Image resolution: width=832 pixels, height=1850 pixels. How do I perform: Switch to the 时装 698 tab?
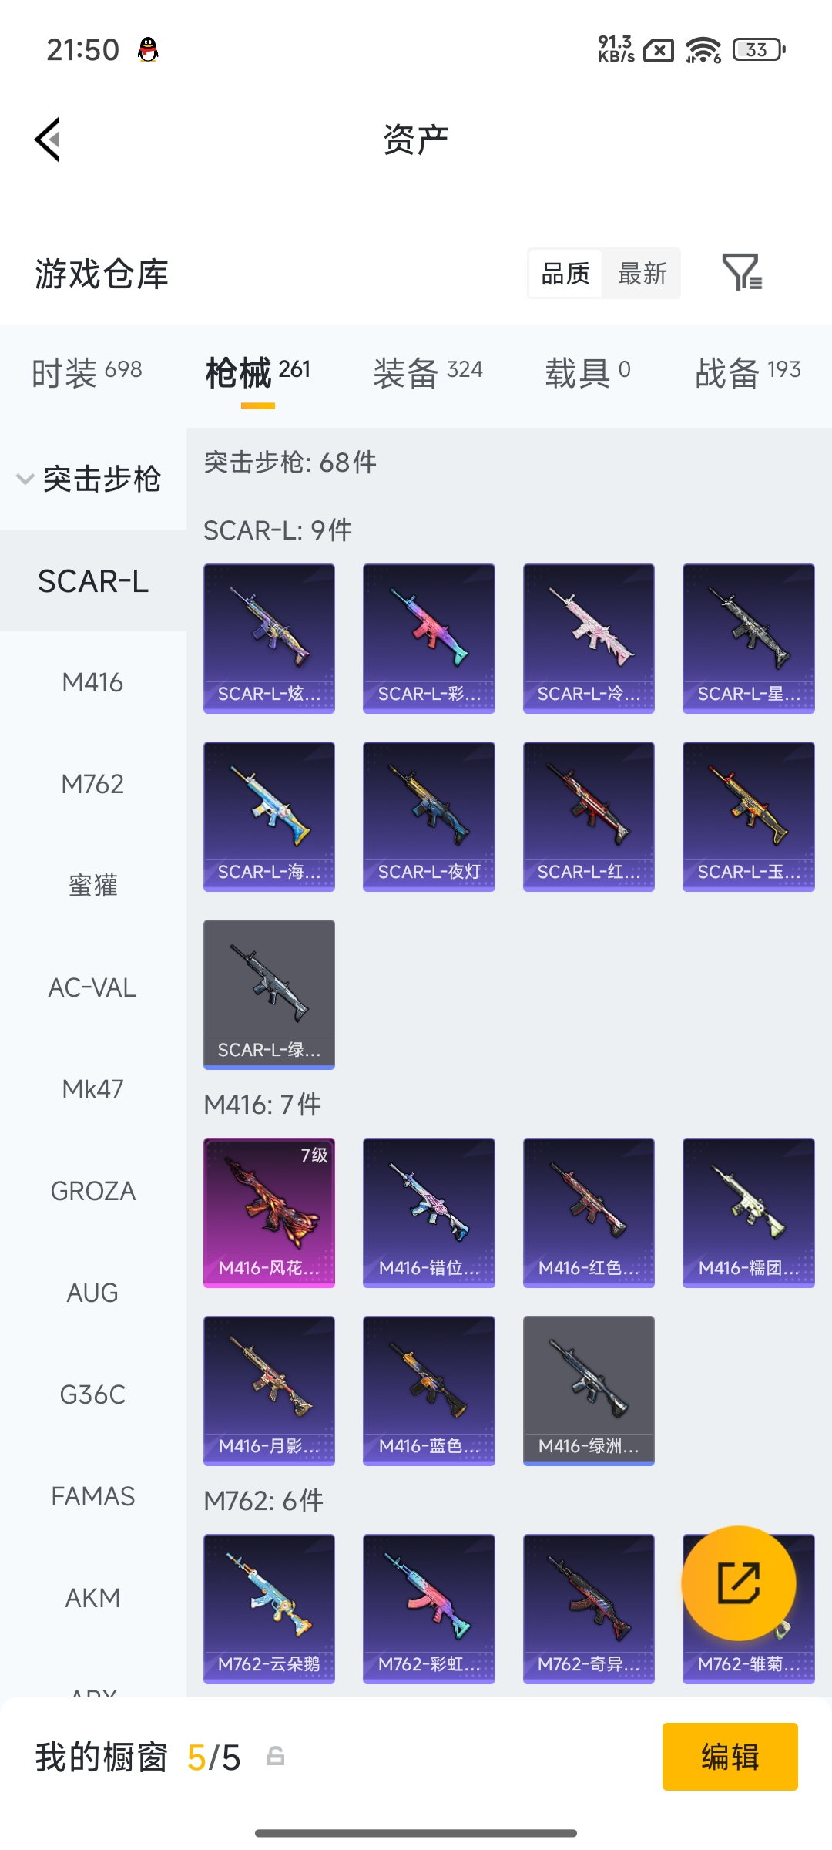click(87, 372)
